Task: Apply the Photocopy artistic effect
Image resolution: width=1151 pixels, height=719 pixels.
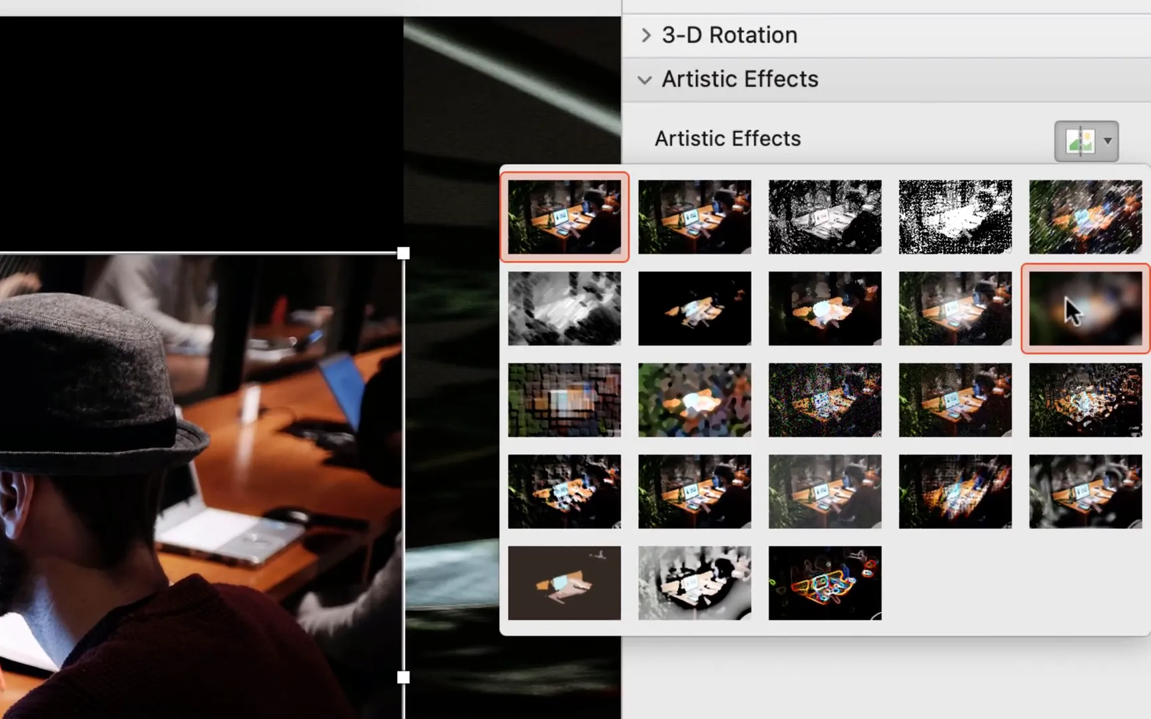Action: 695,583
